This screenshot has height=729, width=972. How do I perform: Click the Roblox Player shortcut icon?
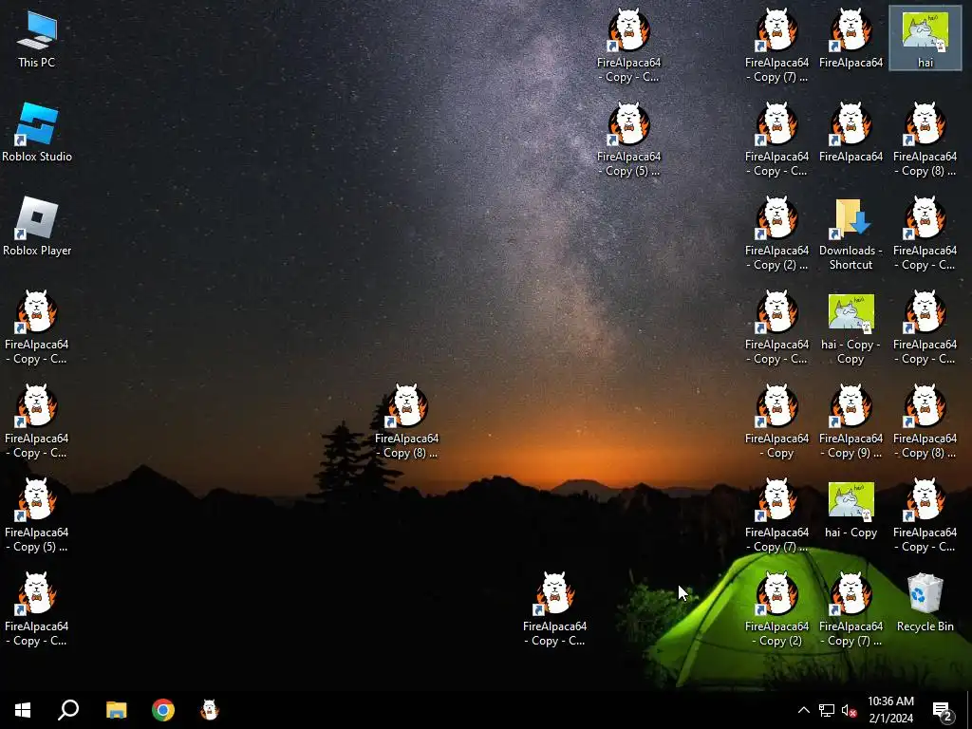click(x=37, y=227)
